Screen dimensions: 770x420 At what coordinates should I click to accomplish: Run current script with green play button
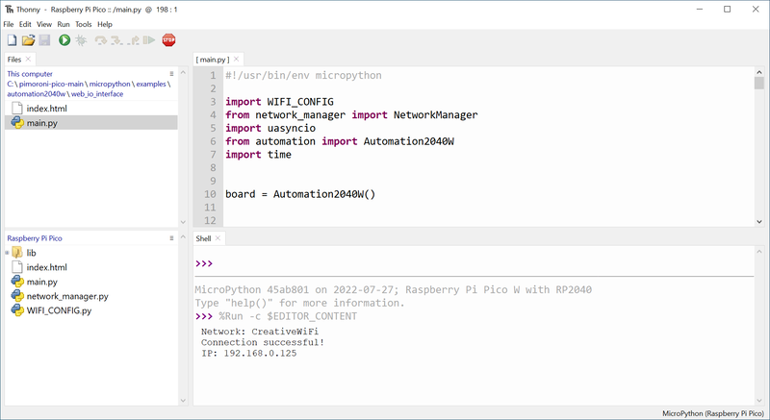click(64, 40)
